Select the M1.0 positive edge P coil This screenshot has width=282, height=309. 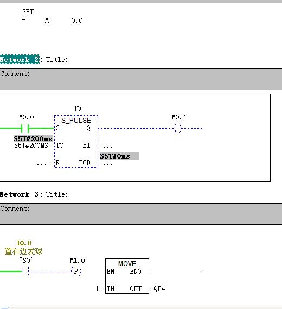(76, 272)
